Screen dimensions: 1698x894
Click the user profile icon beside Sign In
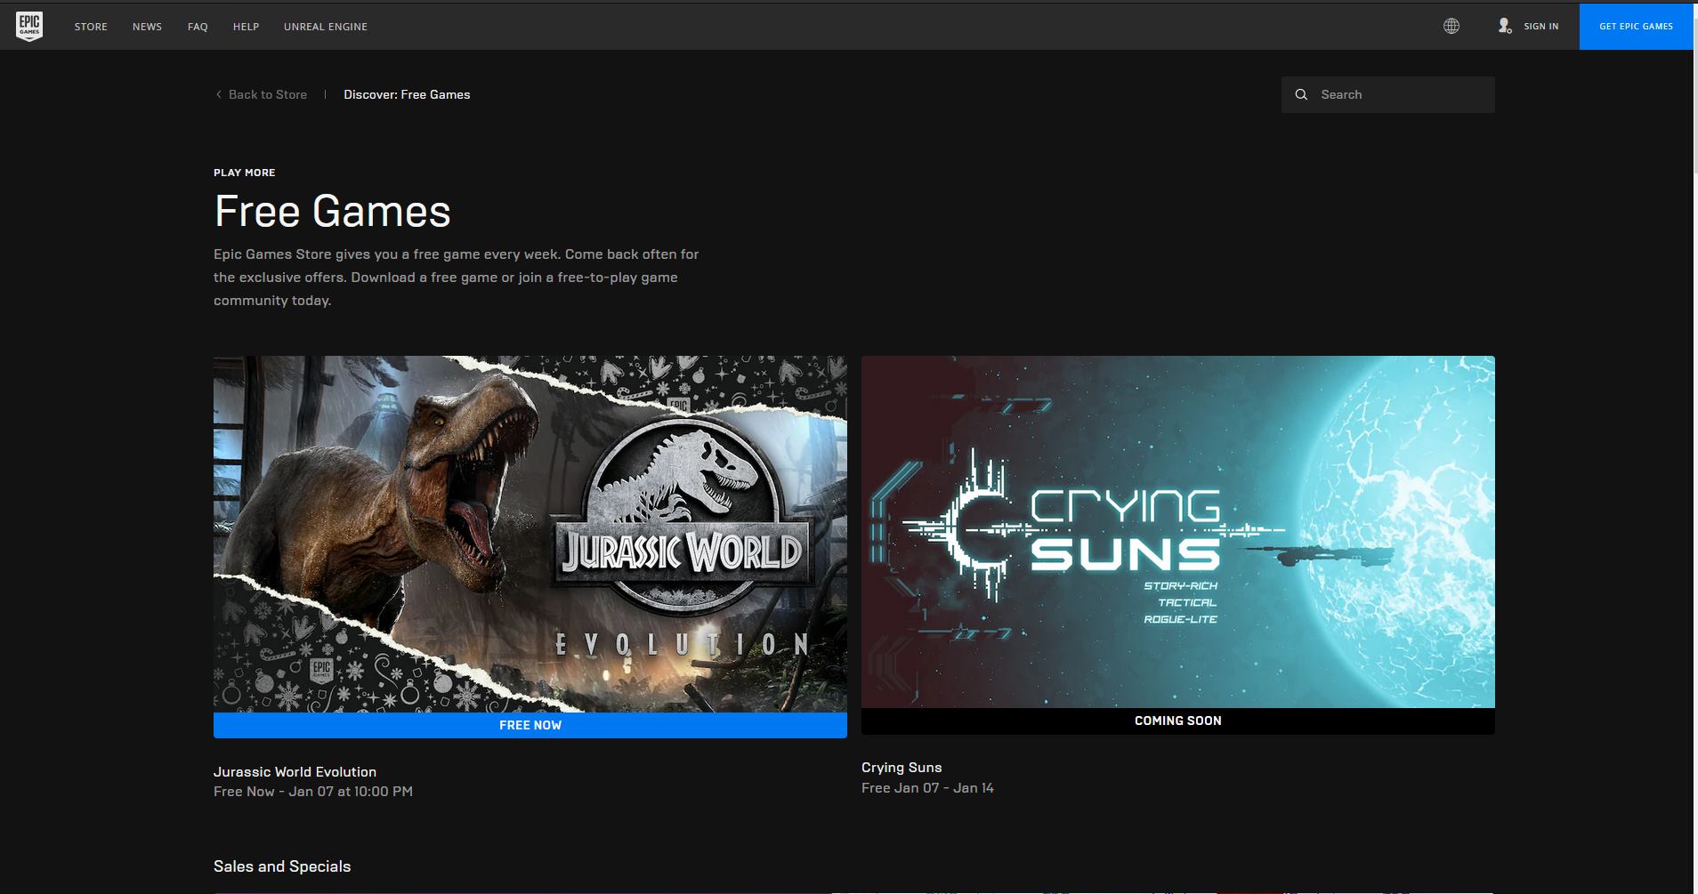coord(1505,26)
